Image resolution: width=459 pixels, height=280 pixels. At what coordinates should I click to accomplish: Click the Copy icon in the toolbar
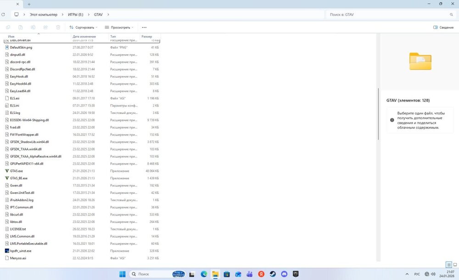click(x=21, y=27)
